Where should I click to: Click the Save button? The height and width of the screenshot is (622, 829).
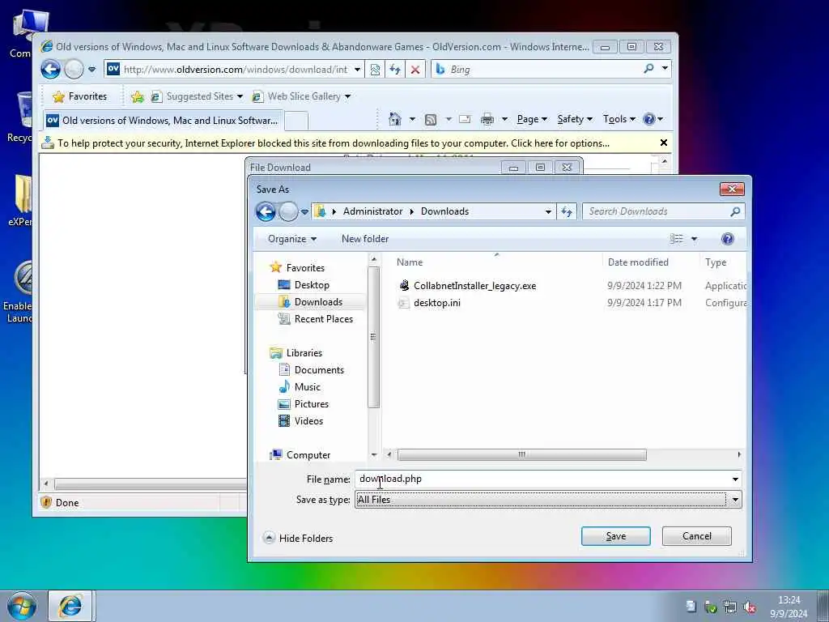pyautogui.click(x=615, y=536)
